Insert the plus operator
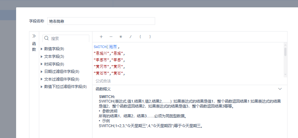 pyautogui.click(x=101, y=37)
